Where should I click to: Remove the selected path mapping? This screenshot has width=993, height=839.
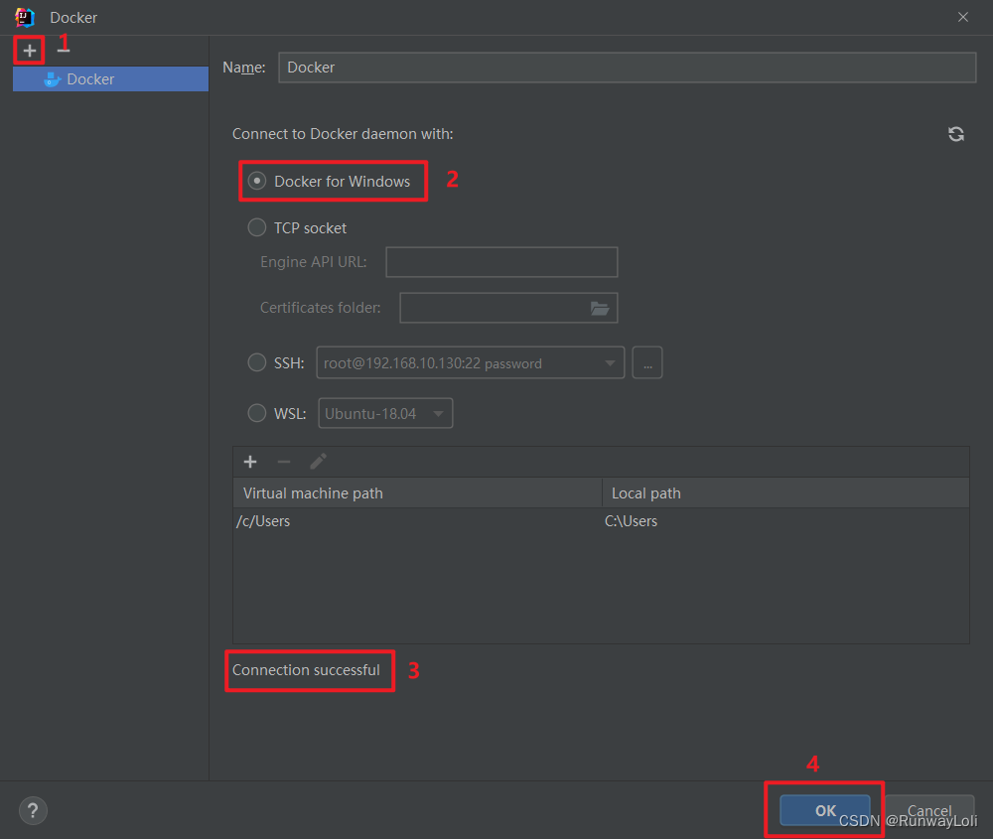(284, 462)
